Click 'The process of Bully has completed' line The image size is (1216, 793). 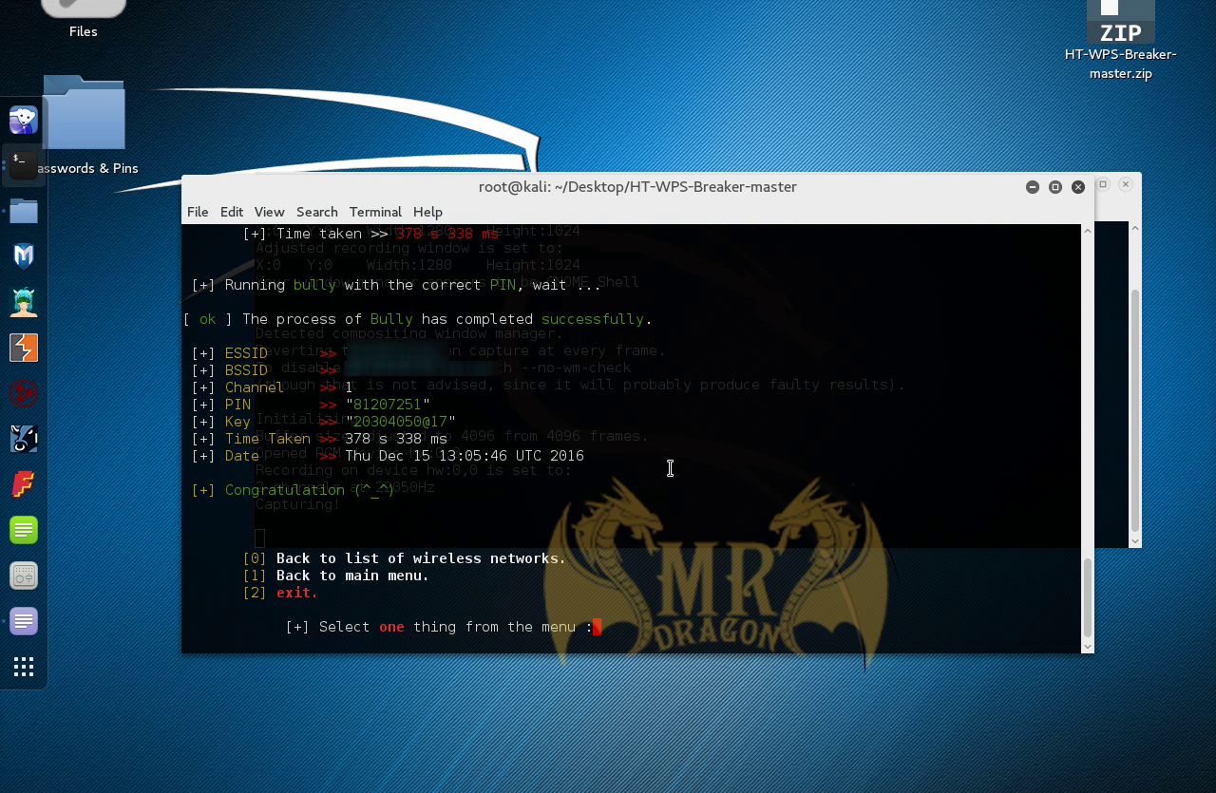(x=418, y=319)
